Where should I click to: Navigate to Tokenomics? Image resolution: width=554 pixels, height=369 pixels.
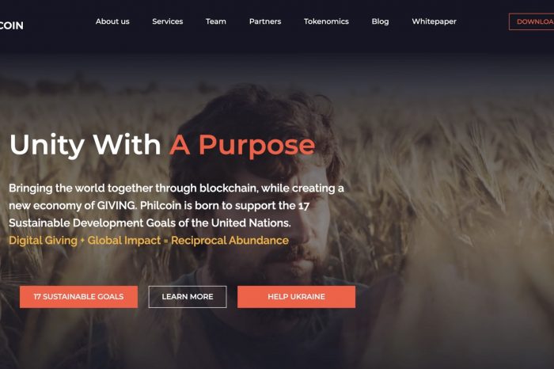click(326, 21)
